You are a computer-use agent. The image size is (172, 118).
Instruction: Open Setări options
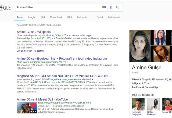(100, 17)
